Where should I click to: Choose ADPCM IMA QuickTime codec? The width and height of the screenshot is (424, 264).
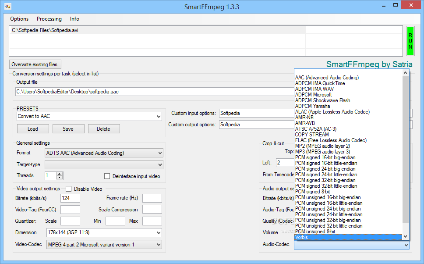[348, 83]
